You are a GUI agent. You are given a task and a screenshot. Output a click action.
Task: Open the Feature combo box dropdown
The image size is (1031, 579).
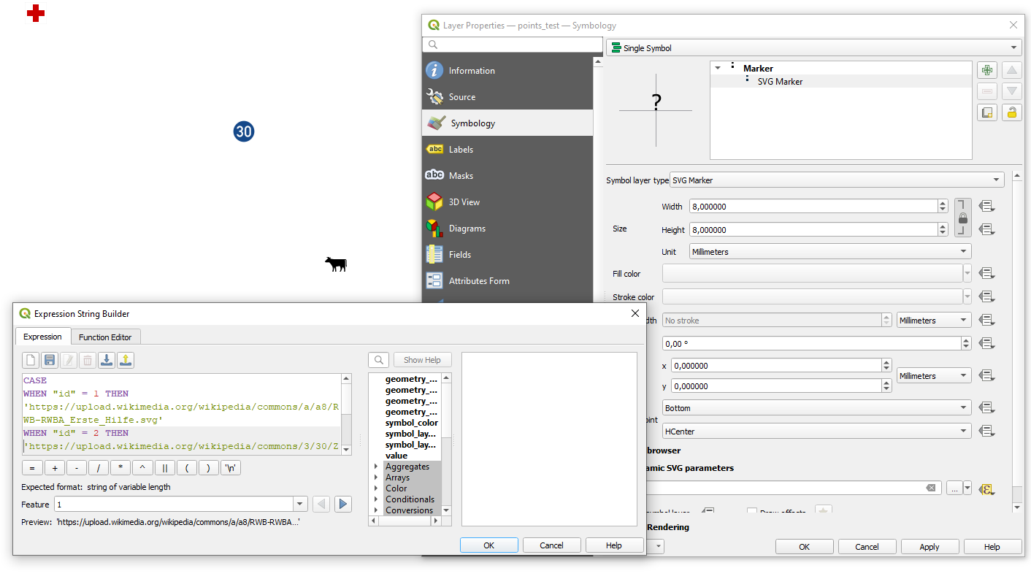299,505
